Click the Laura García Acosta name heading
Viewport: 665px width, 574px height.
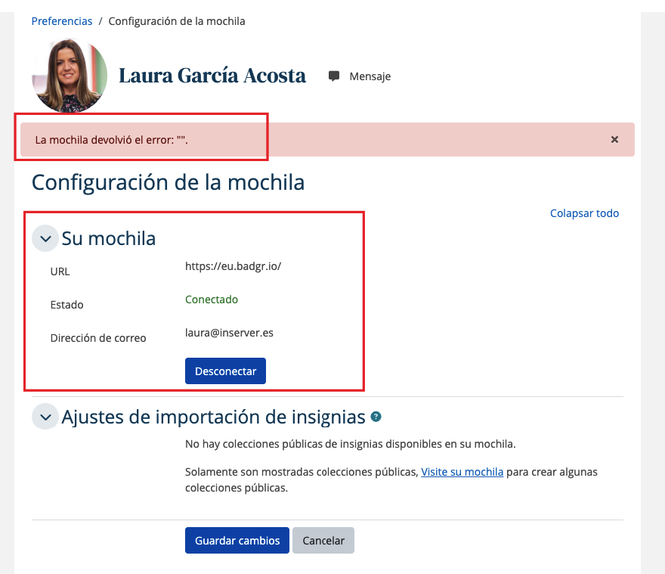pos(212,76)
